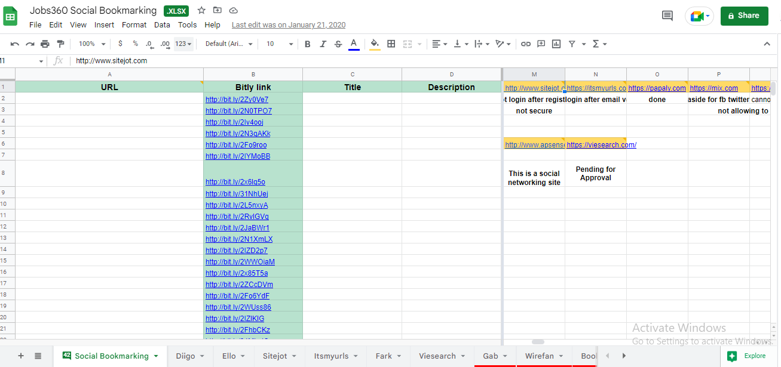Open the font size dropdown
The width and height of the screenshot is (781, 367).
280,44
